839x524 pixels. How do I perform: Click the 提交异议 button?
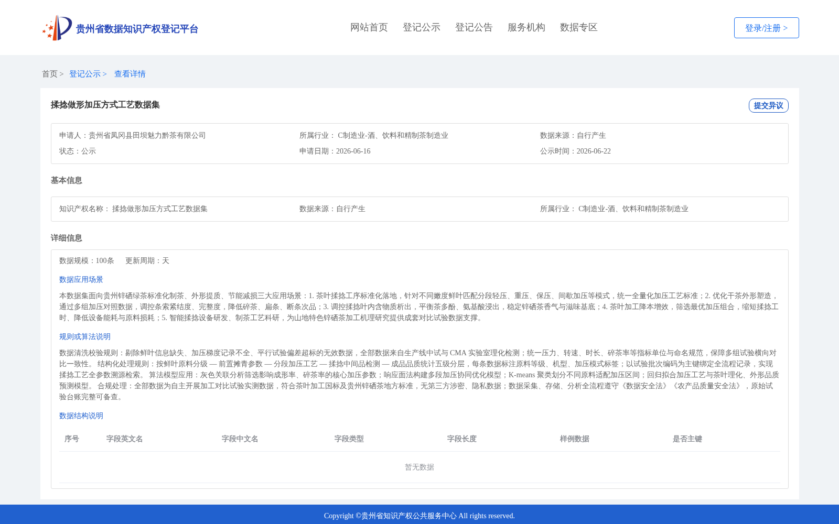pyautogui.click(x=768, y=105)
